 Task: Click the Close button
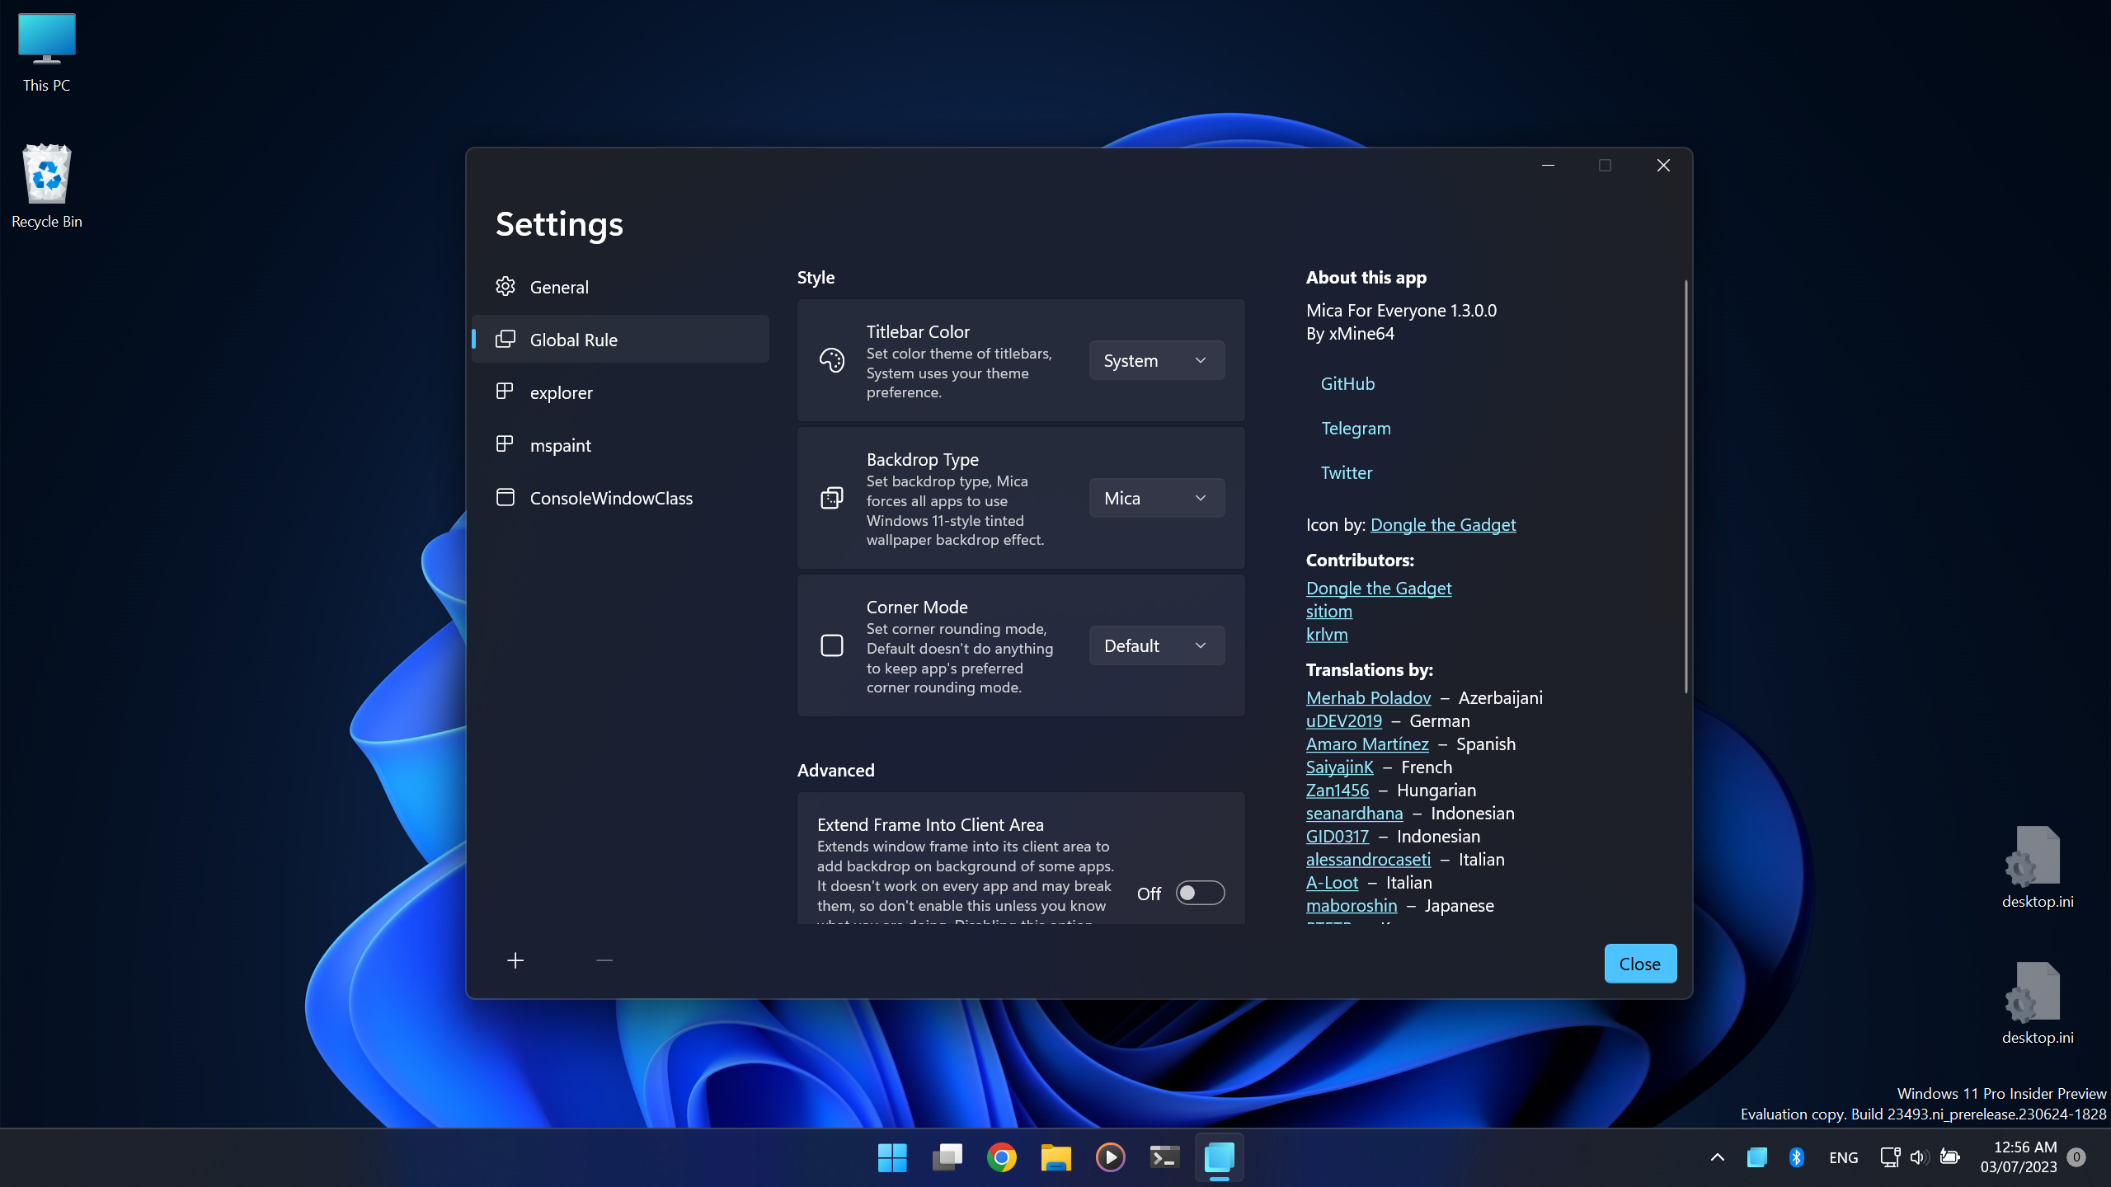click(x=1639, y=963)
